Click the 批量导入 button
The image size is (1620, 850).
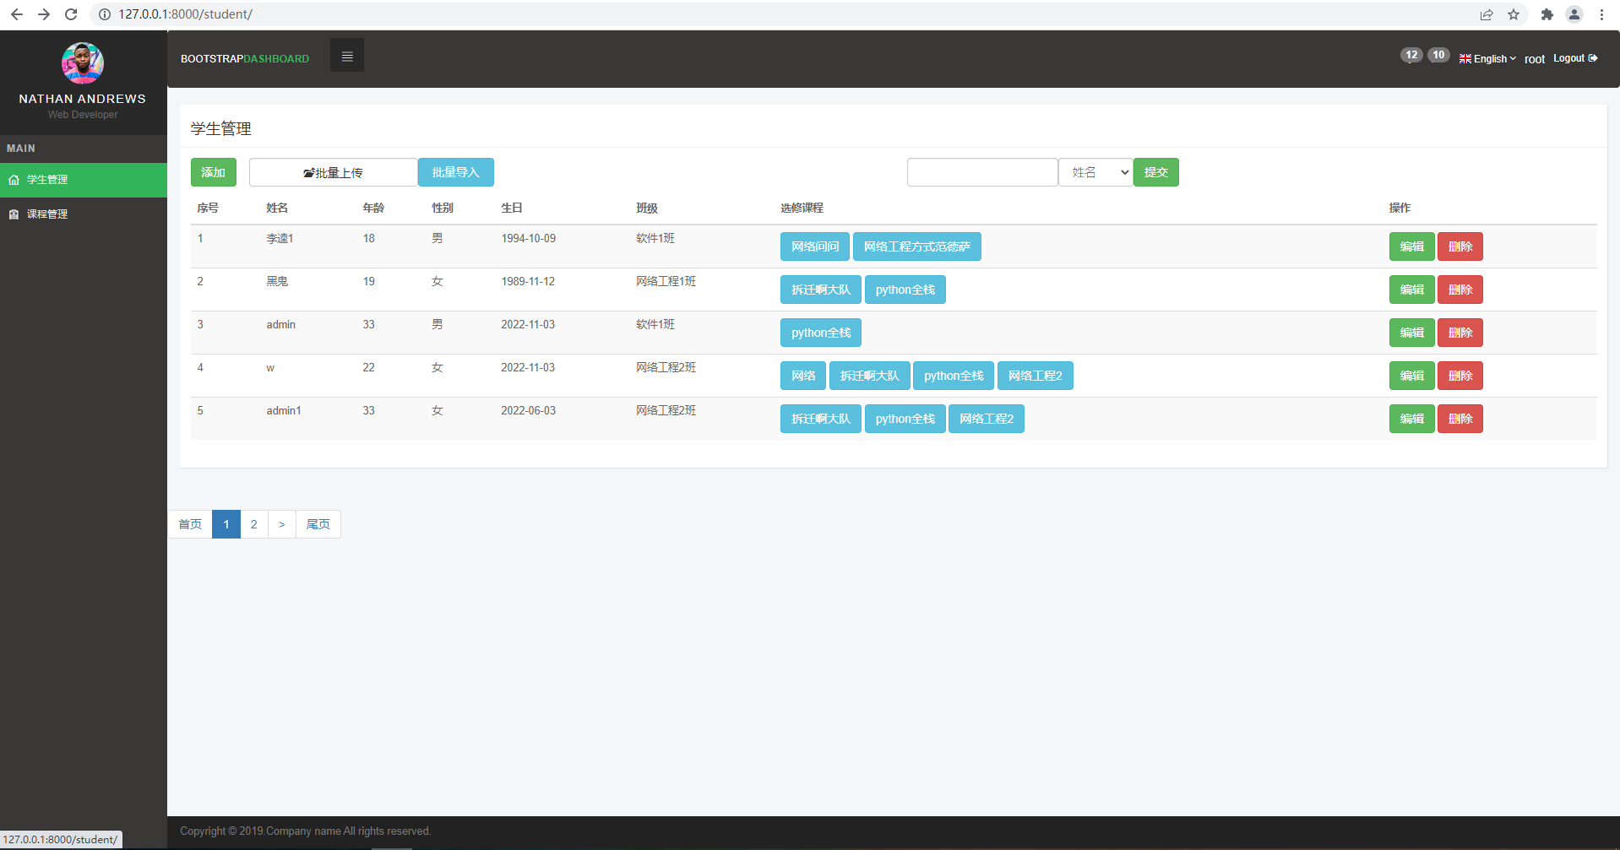[456, 172]
